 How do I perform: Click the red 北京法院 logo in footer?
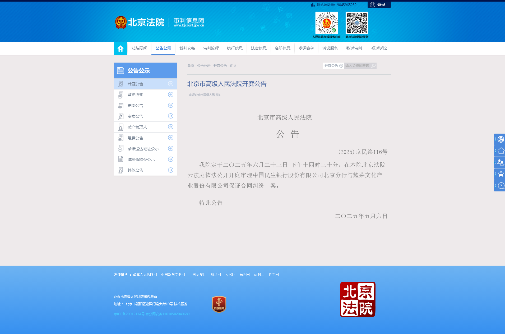coord(358,299)
